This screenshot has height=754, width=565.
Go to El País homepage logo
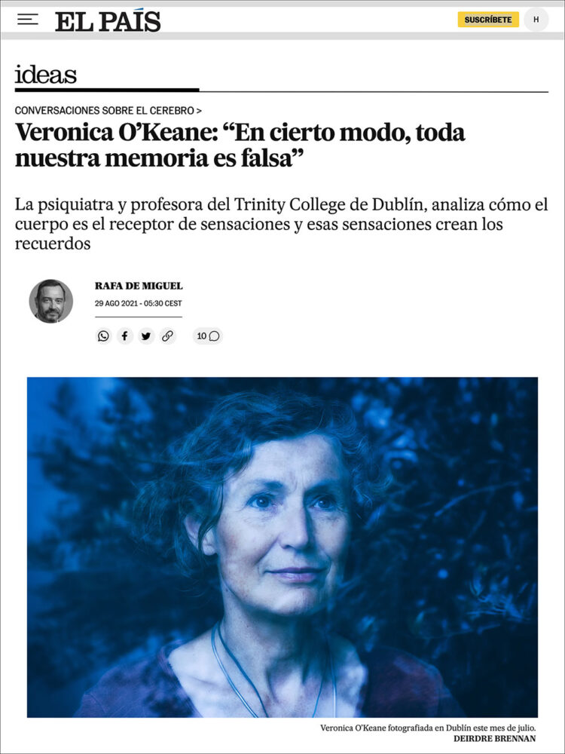(108, 21)
